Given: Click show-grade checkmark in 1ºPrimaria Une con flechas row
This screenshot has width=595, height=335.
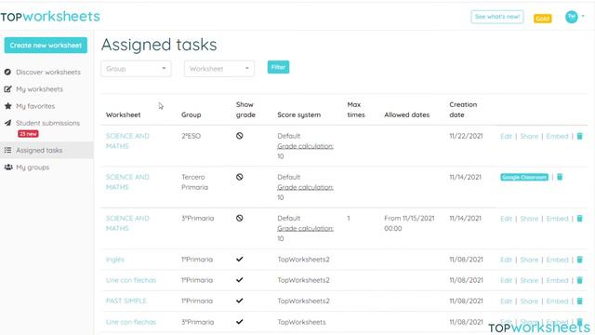Looking at the screenshot, I should [240, 280].
